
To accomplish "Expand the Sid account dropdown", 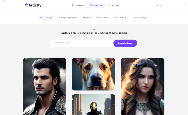I will 158,5.
